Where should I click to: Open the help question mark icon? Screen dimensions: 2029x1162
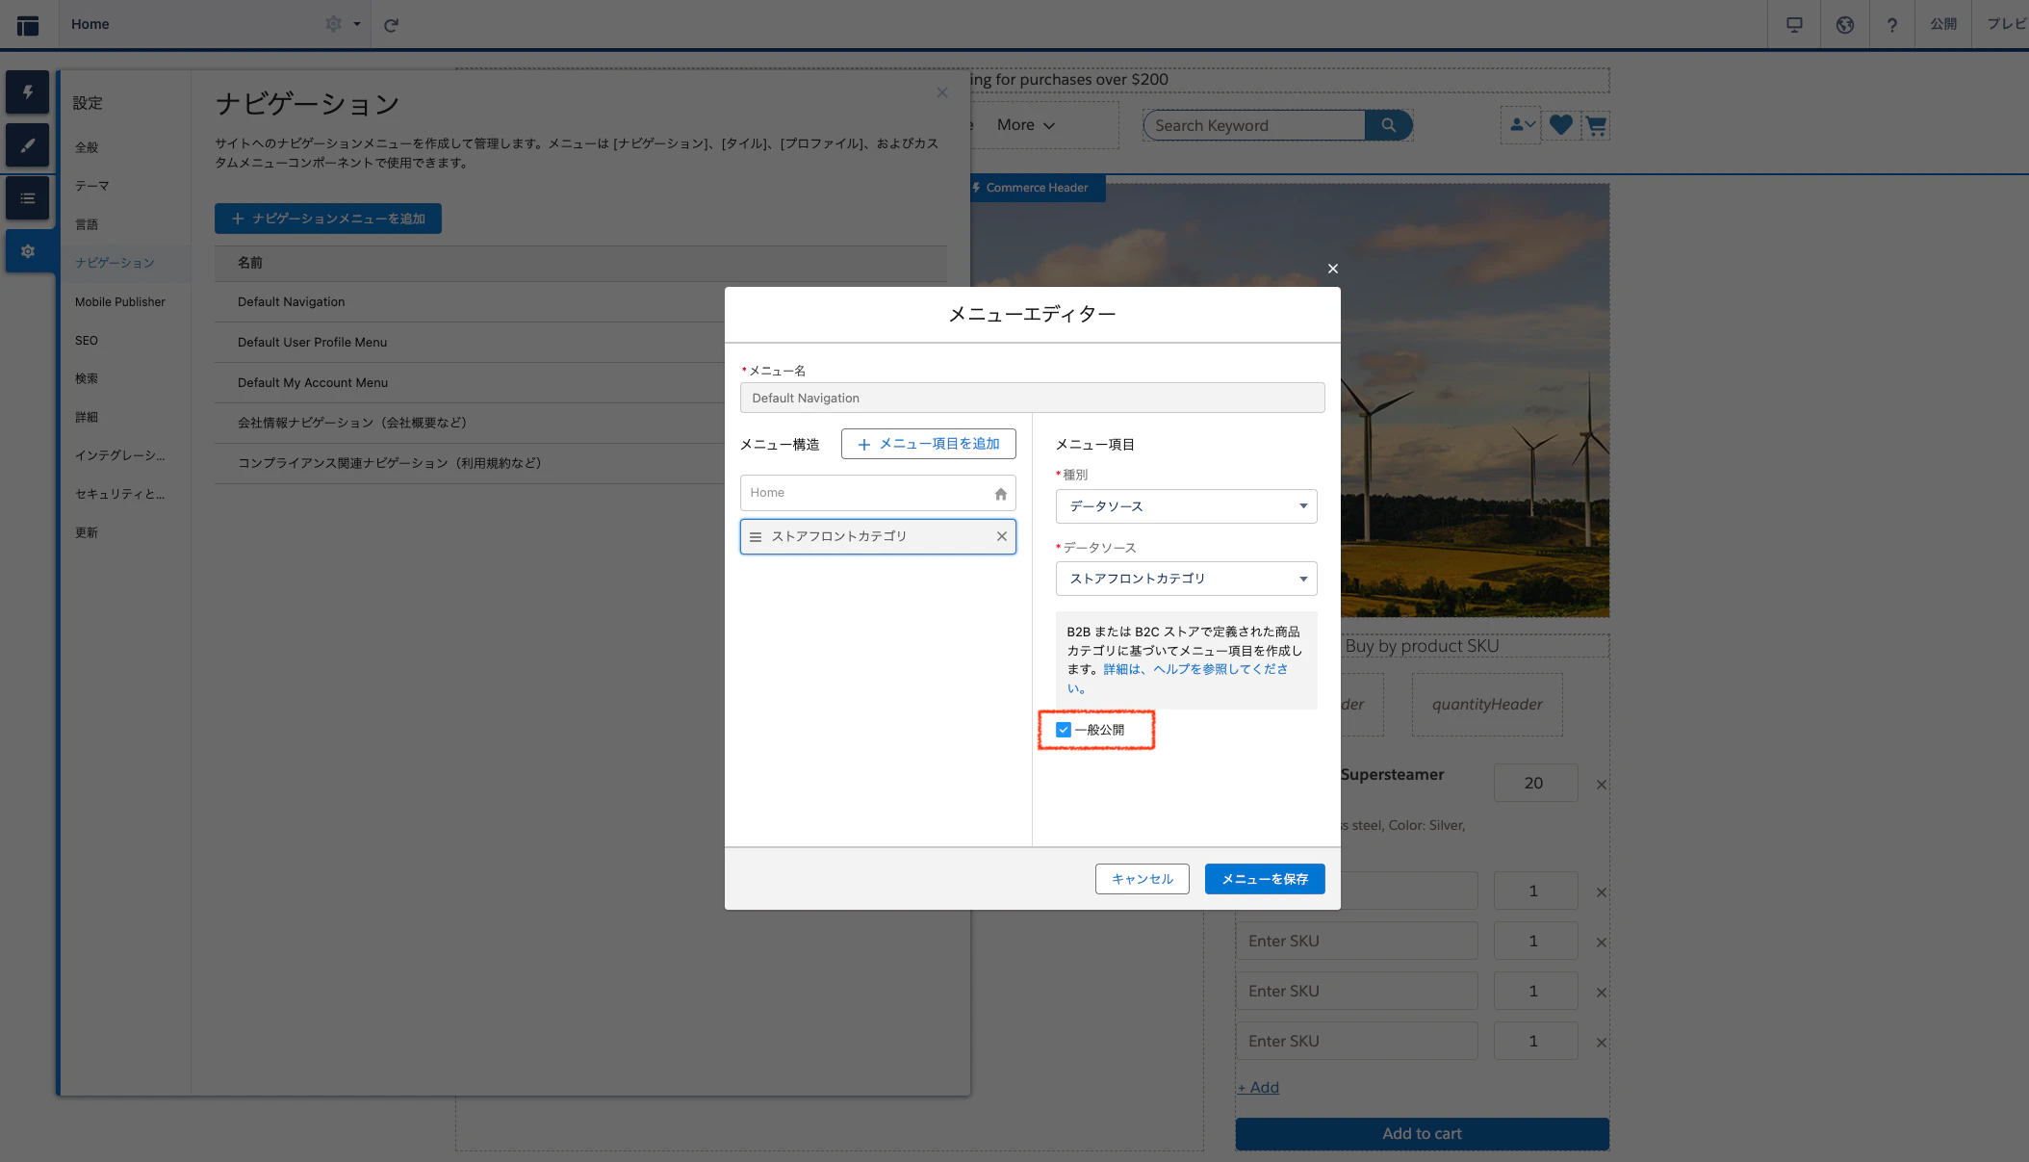1892,24
